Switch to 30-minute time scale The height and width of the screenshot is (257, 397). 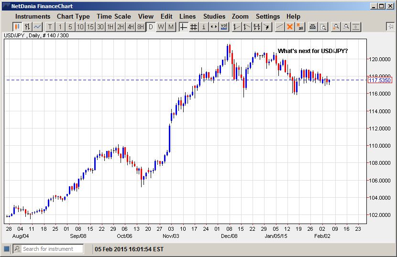100,27
